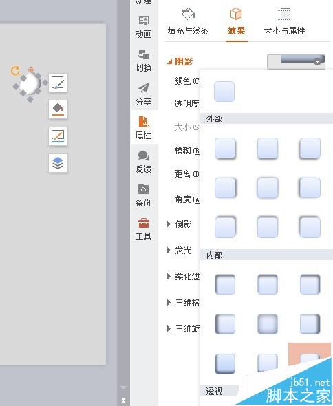The width and height of the screenshot is (333, 406).
Task: Choose first inner shadow in third row
Action: (x=225, y=363)
